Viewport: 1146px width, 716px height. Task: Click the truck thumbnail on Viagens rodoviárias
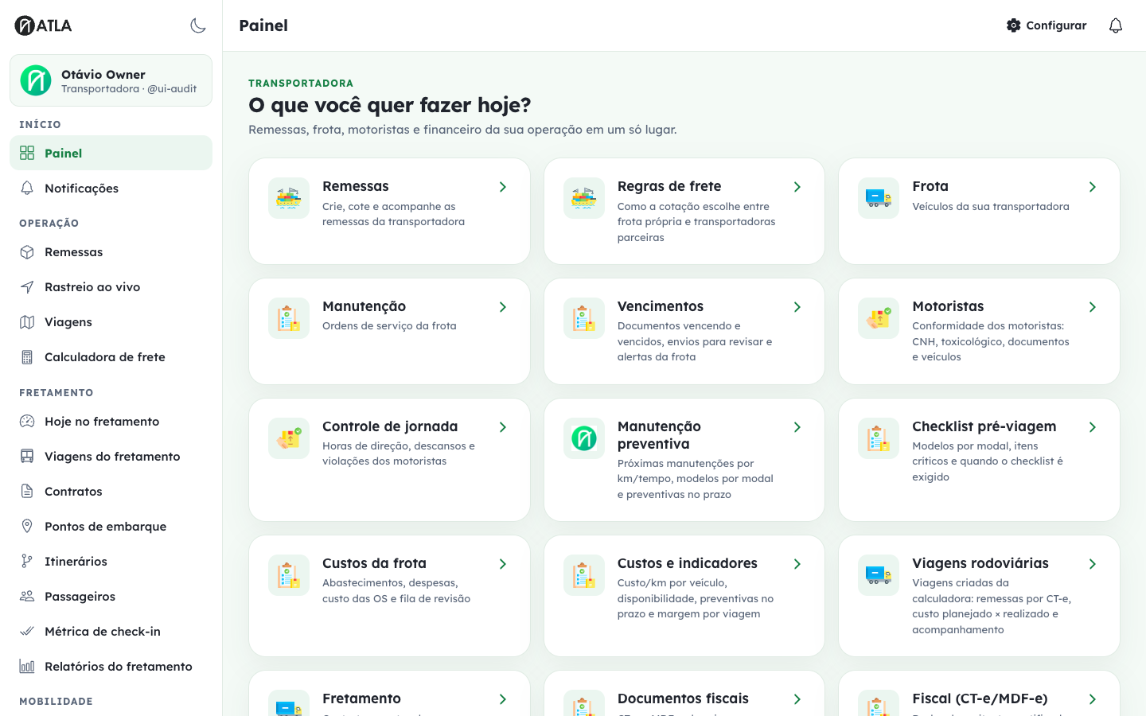879,575
